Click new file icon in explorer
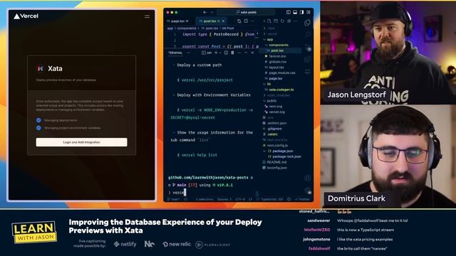The image size is (456, 256). coord(269,21)
